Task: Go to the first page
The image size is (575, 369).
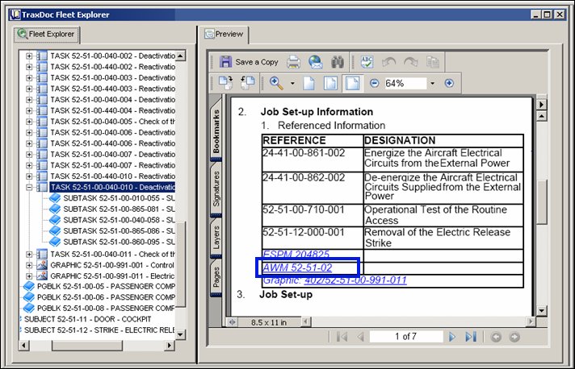Action: 342,337
